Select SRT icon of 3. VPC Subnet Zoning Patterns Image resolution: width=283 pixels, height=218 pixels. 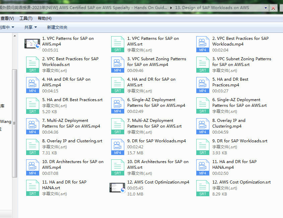coord(203,65)
